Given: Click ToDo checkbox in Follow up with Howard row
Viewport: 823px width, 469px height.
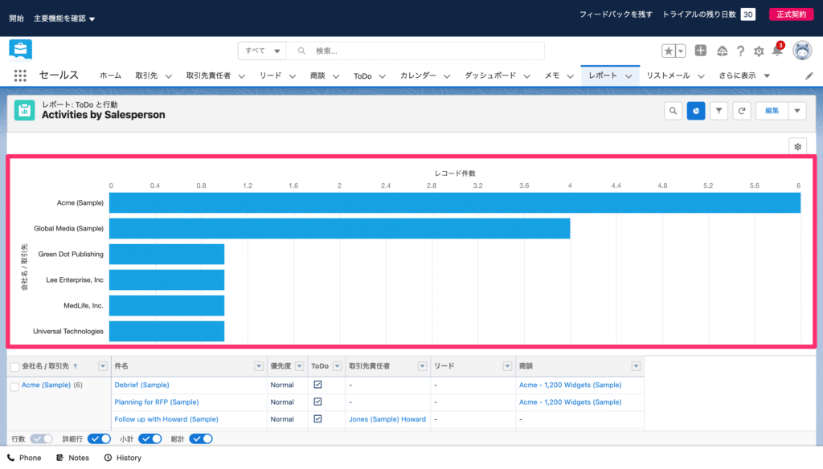Looking at the screenshot, I should tap(317, 419).
